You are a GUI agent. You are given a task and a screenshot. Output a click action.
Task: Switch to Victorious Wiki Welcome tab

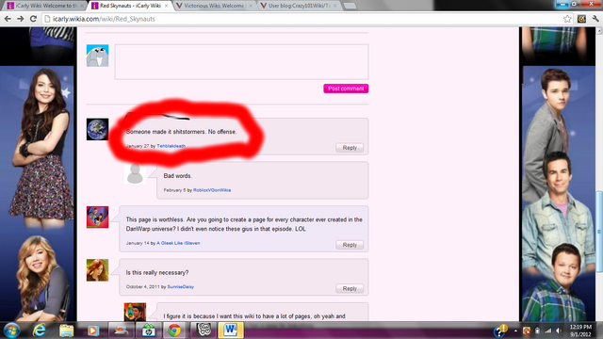pos(215,6)
